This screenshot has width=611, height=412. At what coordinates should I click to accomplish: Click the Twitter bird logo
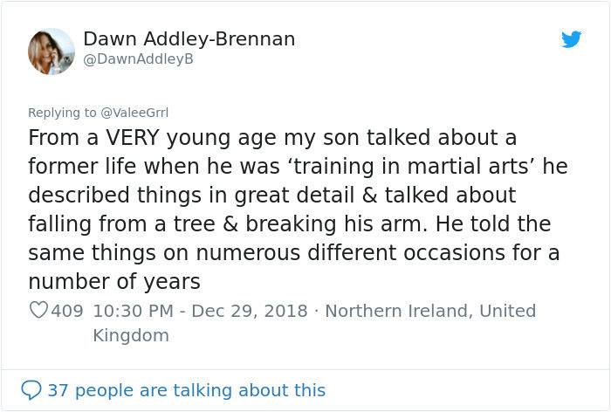coord(571,39)
